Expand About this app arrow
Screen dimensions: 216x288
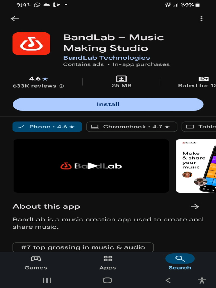tap(195, 207)
